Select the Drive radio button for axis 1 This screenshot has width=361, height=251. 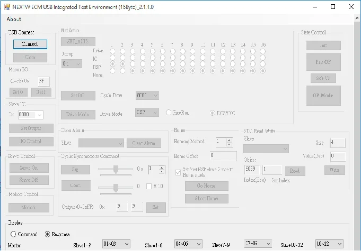point(112,51)
